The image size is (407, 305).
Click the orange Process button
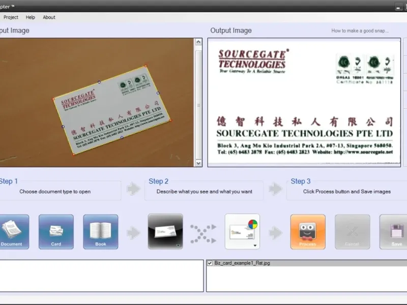pos(308,232)
